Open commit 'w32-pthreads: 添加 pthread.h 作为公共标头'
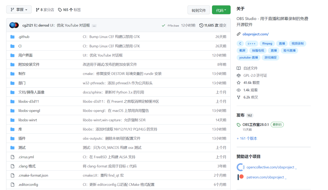 118,83
